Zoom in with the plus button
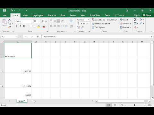Screen dimensions: 154x115 (145, 105)
